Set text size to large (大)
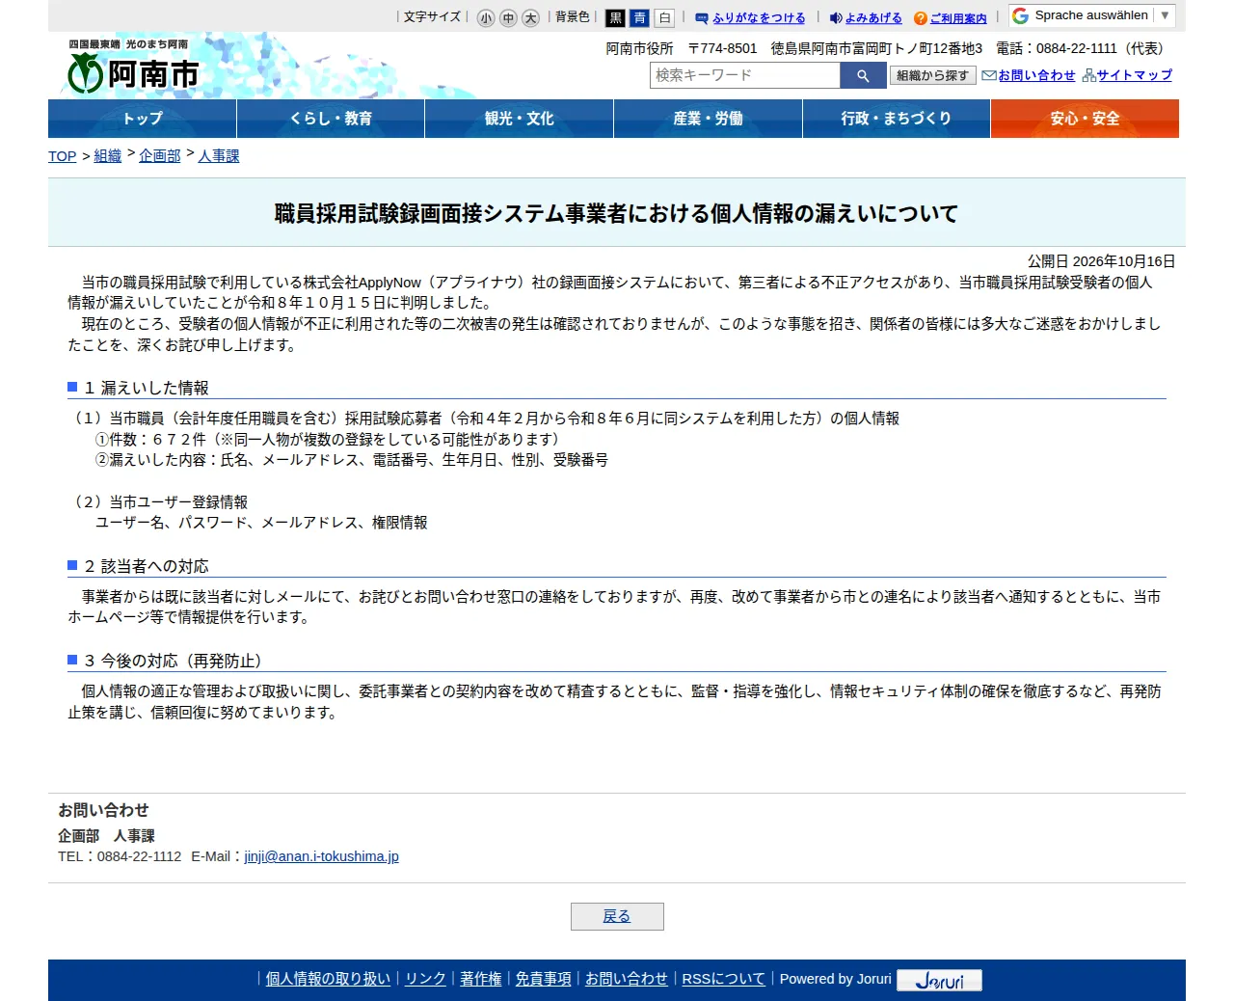This screenshot has width=1234, height=1001. point(530,18)
